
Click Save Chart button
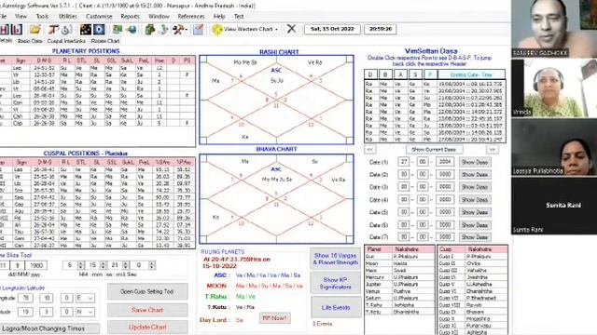point(147,310)
